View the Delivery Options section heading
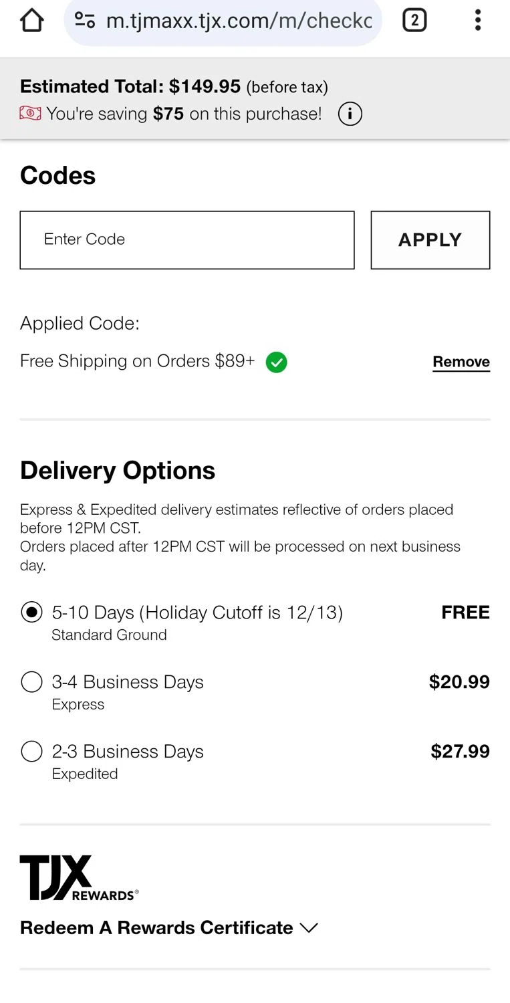This screenshot has width=510, height=1003. 117,470
